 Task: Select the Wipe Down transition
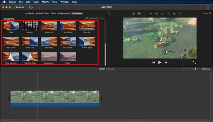pyautogui.click(x=11, y=41)
